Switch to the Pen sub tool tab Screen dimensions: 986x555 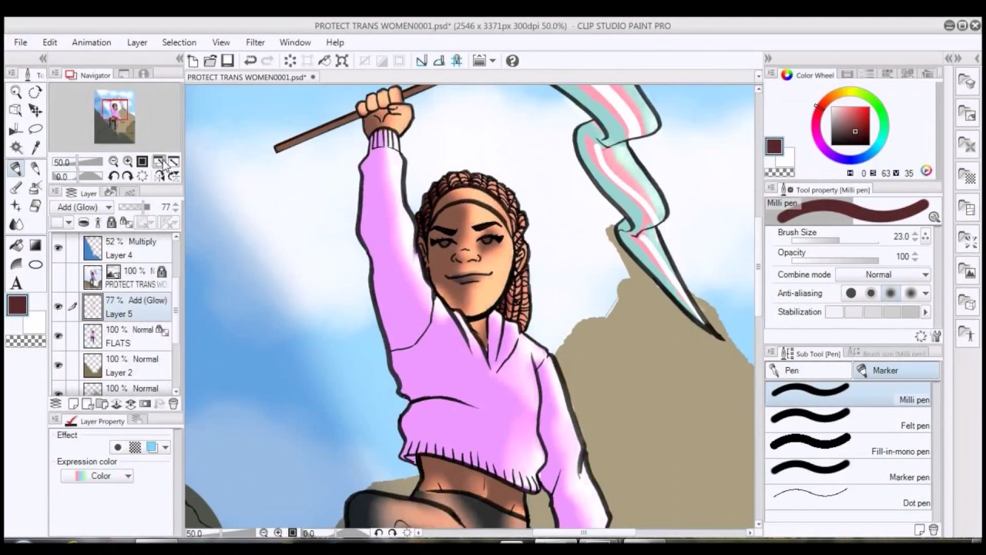coord(809,371)
